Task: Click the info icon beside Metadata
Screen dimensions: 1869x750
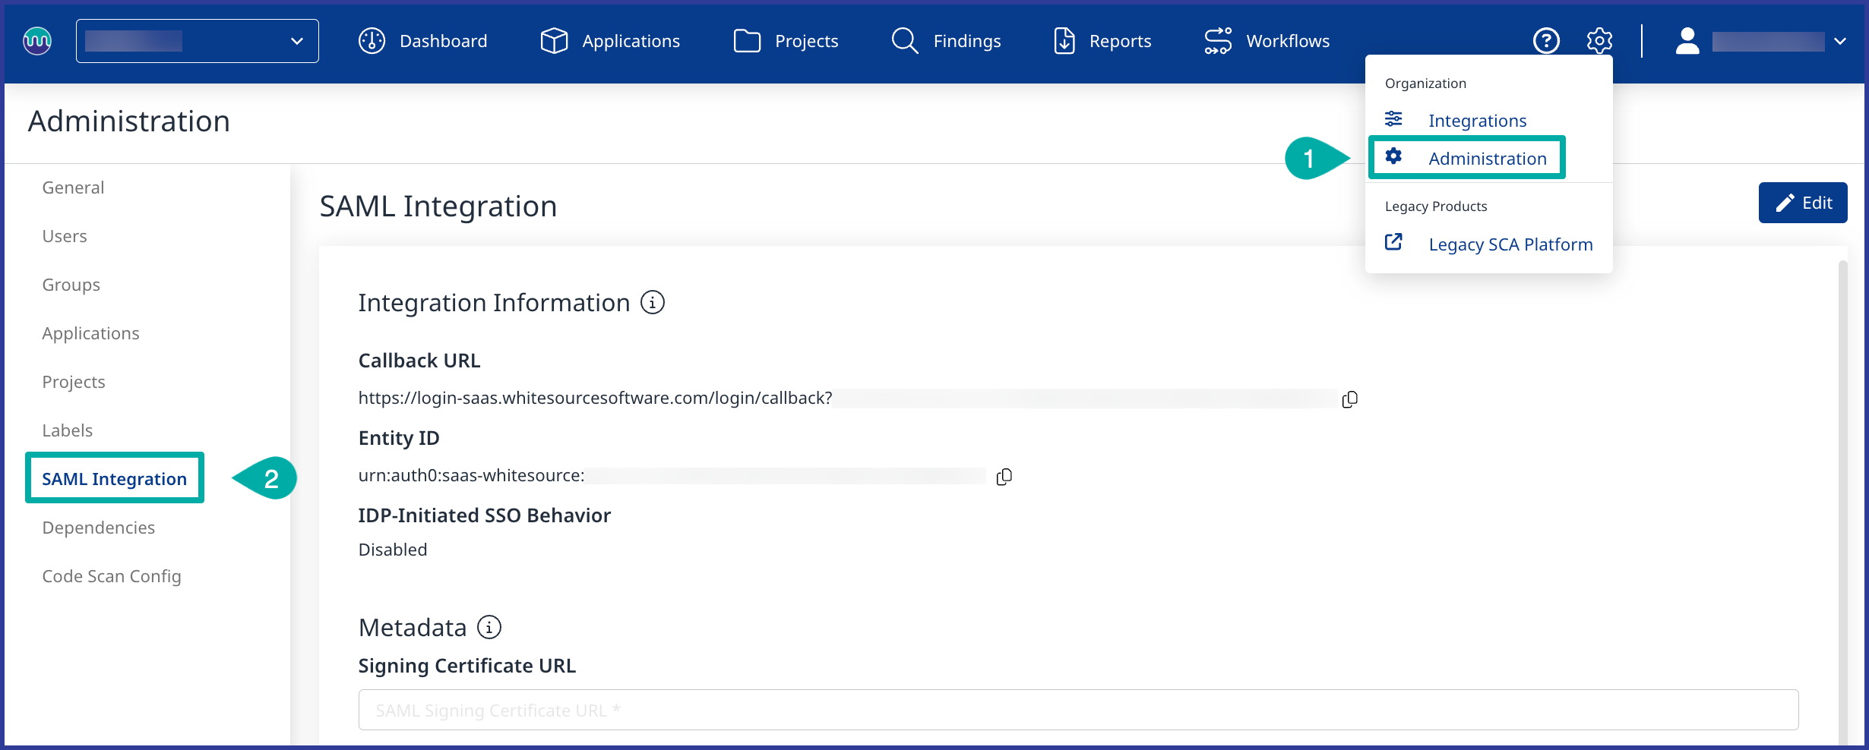Action: pyautogui.click(x=489, y=628)
